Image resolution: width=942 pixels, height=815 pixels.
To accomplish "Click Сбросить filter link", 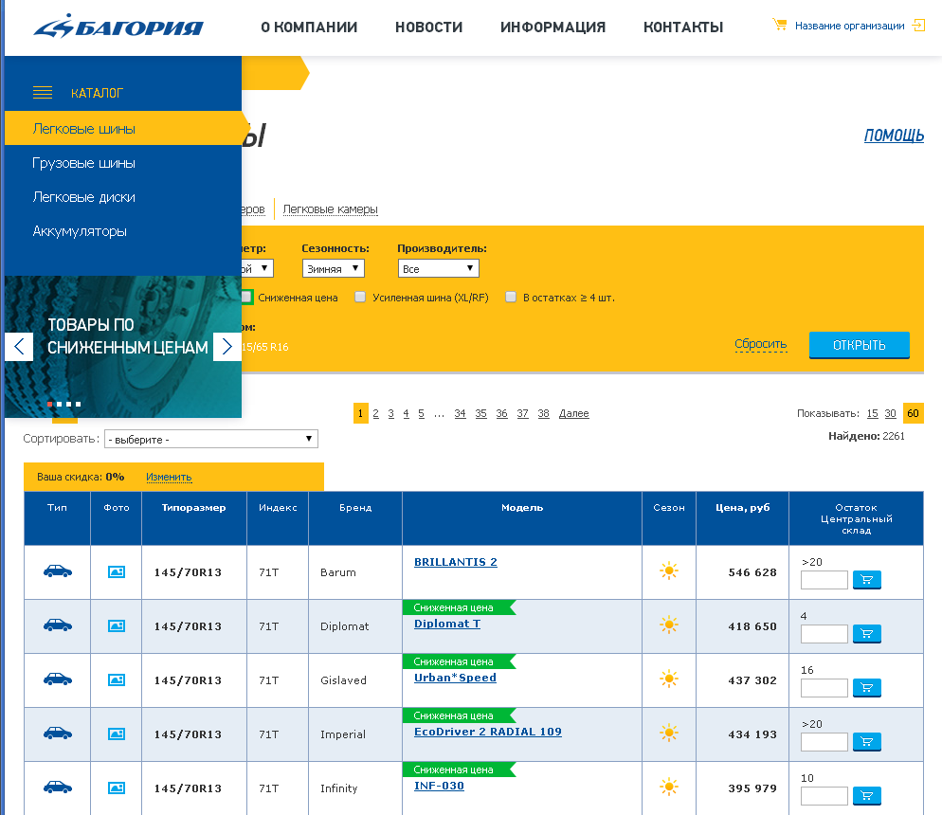I will pos(761,344).
